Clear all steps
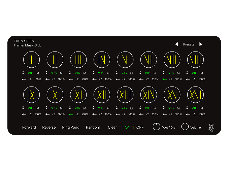This screenshot has width=228, height=171. point(112,127)
